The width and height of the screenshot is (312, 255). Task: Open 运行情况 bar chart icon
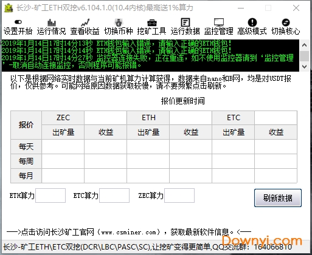[52, 22]
